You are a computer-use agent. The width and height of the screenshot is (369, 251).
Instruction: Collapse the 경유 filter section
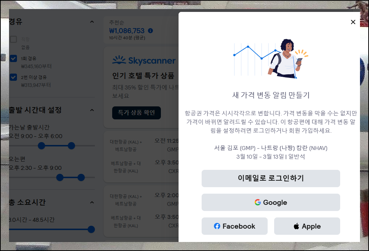pyautogui.click(x=92, y=22)
